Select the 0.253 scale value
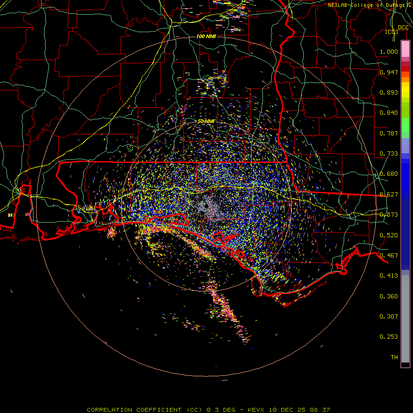Viewport: 413px width, 413px height. point(389,337)
